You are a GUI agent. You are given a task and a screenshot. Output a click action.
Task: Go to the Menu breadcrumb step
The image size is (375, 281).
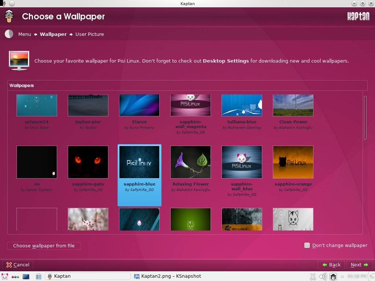click(x=25, y=34)
